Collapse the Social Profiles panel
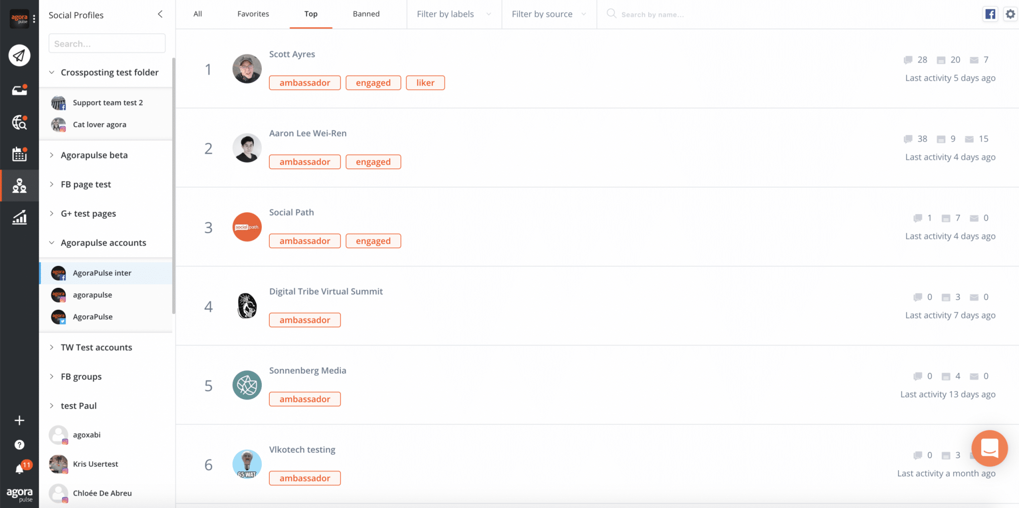This screenshot has width=1019, height=508. pyautogui.click(x=160, y=14)
